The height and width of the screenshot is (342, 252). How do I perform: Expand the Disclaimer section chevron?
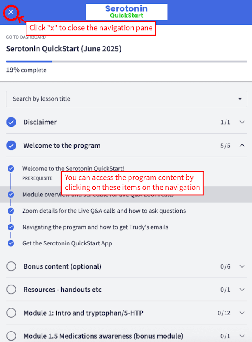(x=242, y=122)
